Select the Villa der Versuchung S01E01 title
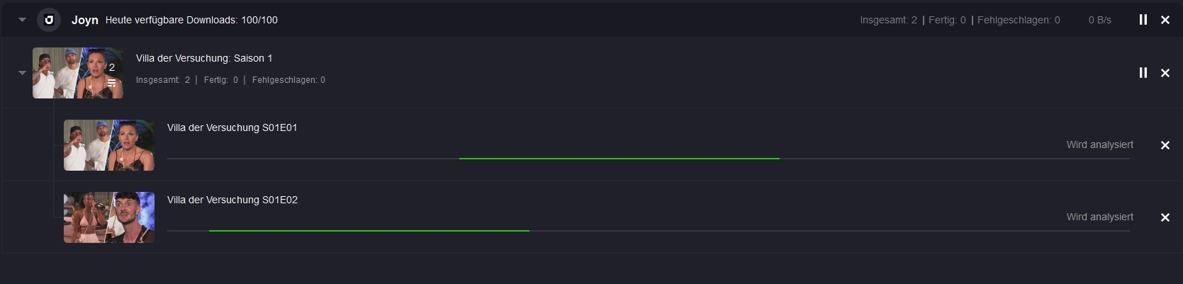1183x284 pixels. pos(232,127)
